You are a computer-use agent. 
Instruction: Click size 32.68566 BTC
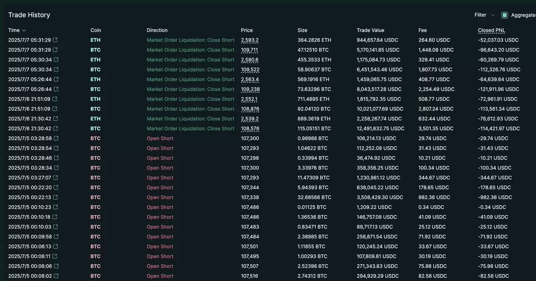click(314, 197)
